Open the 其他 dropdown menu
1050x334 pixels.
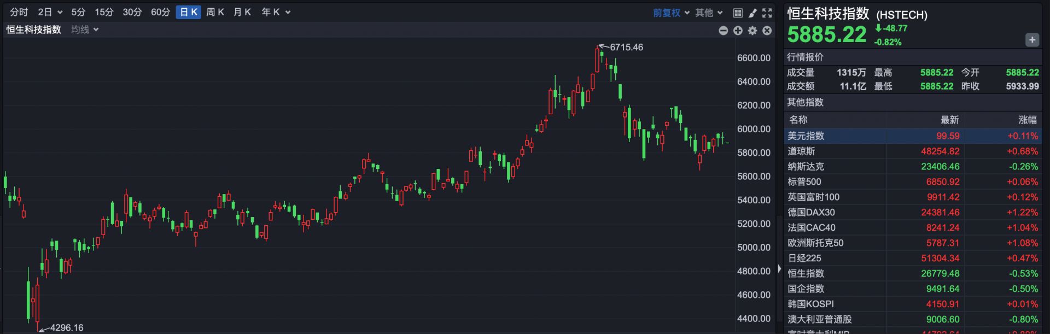[709, 13]
